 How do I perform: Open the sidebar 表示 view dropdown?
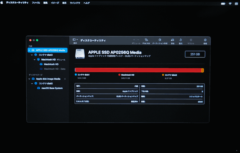[75, 40]
